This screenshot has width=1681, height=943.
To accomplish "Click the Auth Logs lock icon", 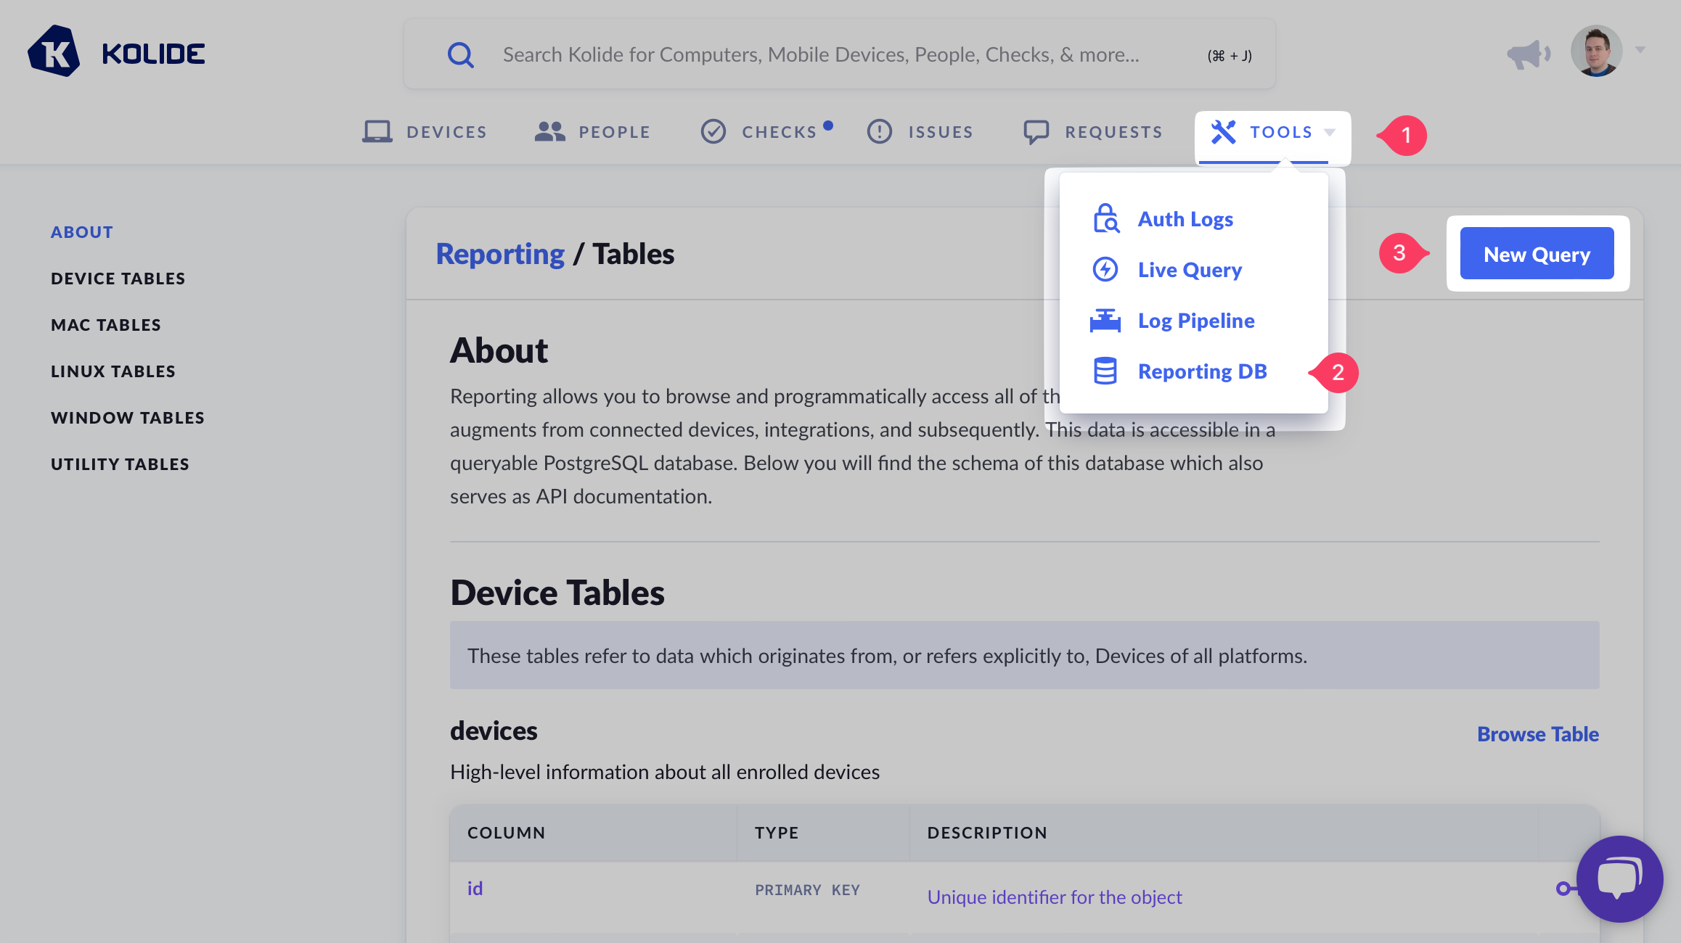I will coord(1105,219).
